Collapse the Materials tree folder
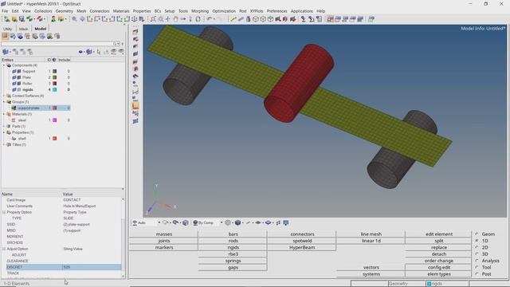Image resolution: width=510 pixels, height=287 pixels. point(4,114)
